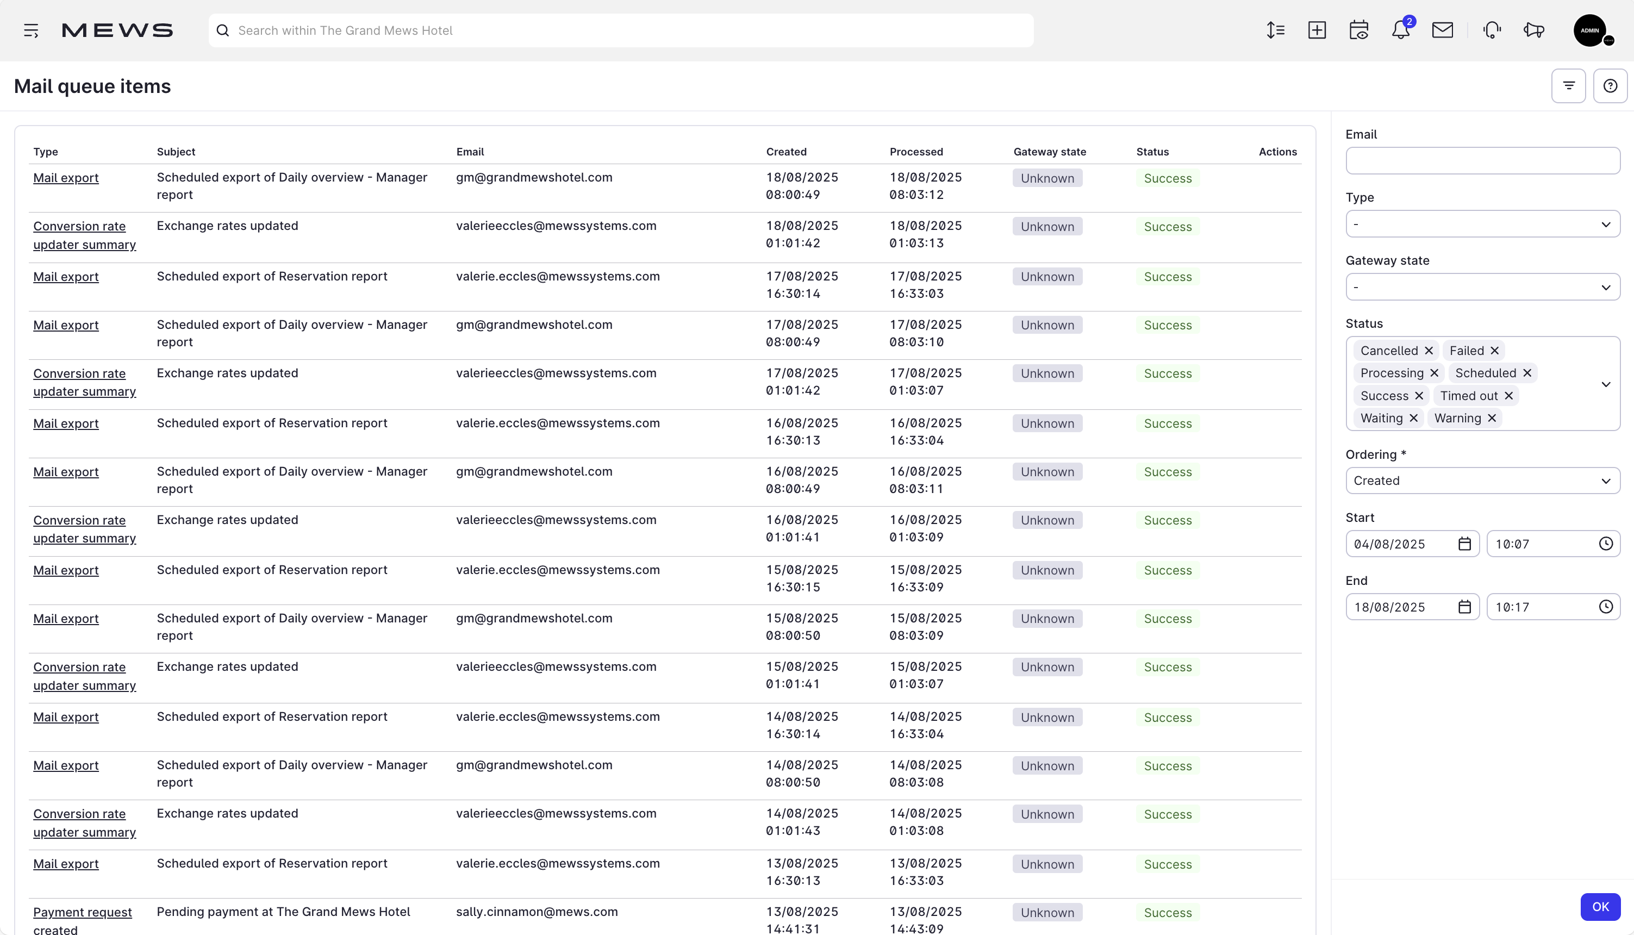Remove the Timed out status tag
The height and width of the screenshot is (935, 1634).
click(x=1509, y=396)
